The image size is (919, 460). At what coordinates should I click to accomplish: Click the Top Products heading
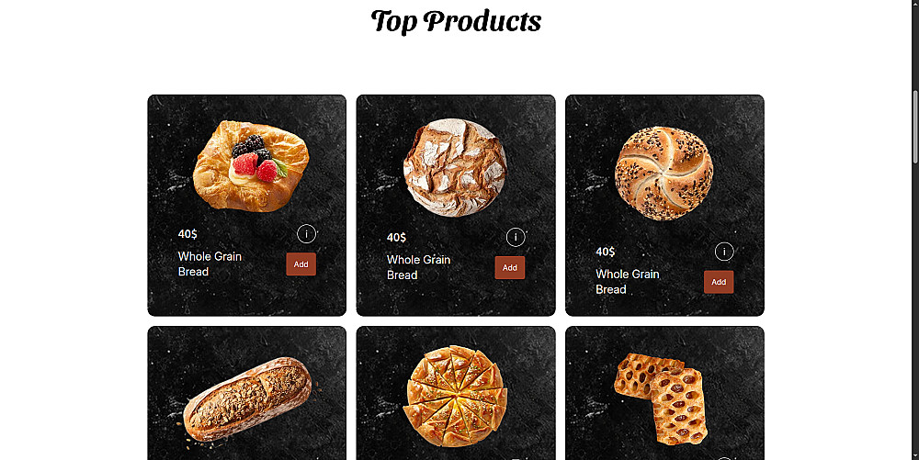(x=456, y=21)
